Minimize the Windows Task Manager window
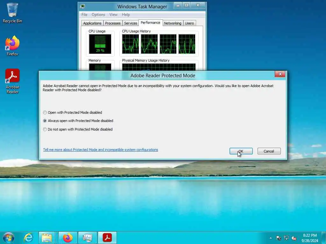This screenshot has width=326, height=244. pyautogui.click(x=178, y=6)
